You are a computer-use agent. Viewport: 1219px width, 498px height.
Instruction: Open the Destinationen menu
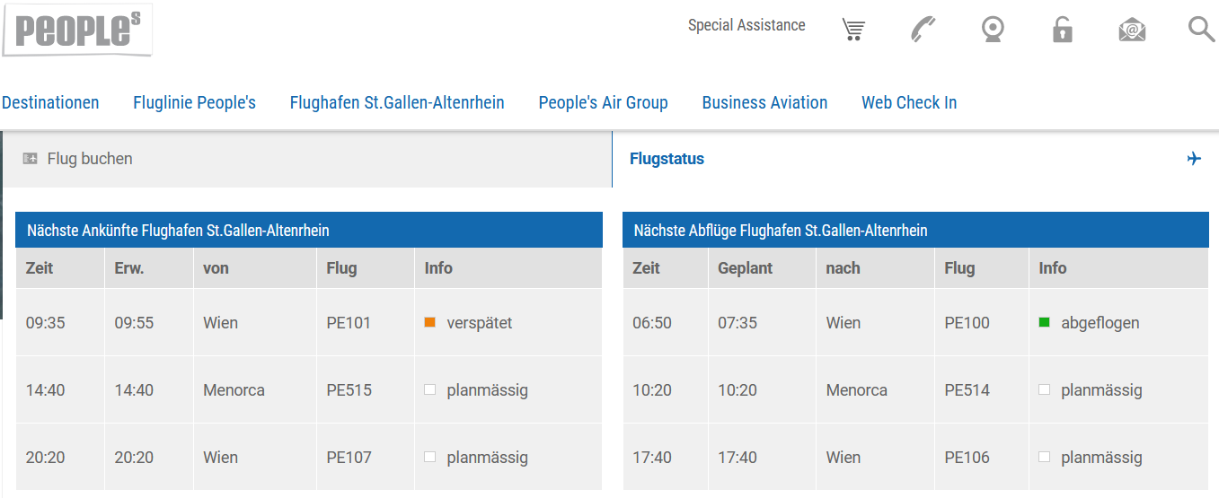coord(50,102)
